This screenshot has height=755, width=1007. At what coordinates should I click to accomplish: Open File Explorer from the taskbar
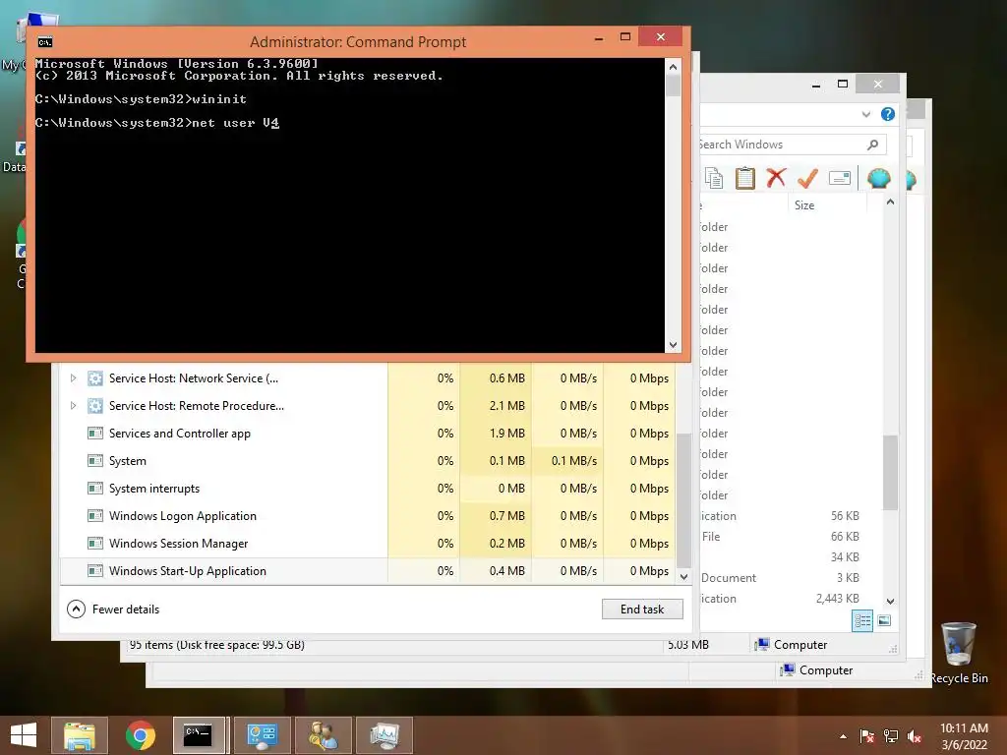coord(80,735)
